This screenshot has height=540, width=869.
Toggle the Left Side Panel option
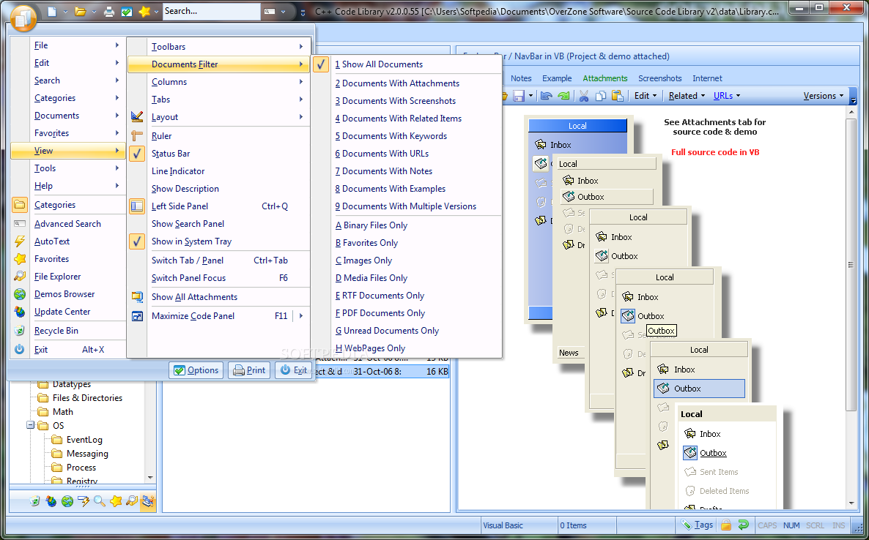point(218,206)
